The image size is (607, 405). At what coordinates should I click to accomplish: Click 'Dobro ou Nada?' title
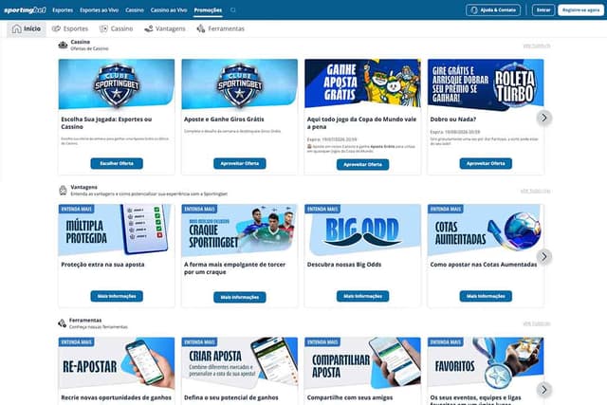pyautogui.click(x=453, y=120)
